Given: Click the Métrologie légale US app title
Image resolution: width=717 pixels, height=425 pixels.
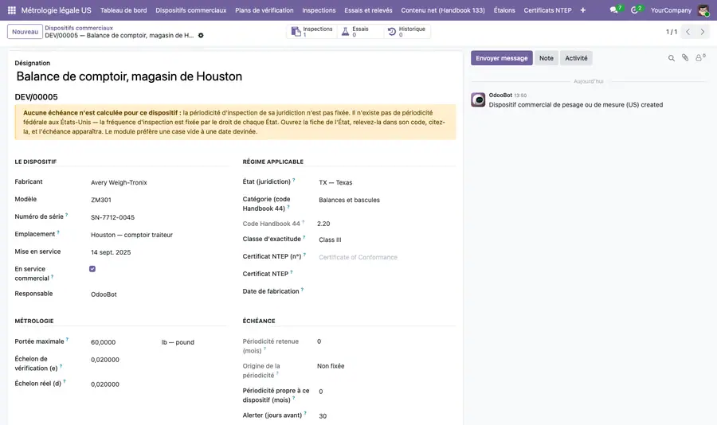Looking at the screenshot, I should tap(57, 10).
